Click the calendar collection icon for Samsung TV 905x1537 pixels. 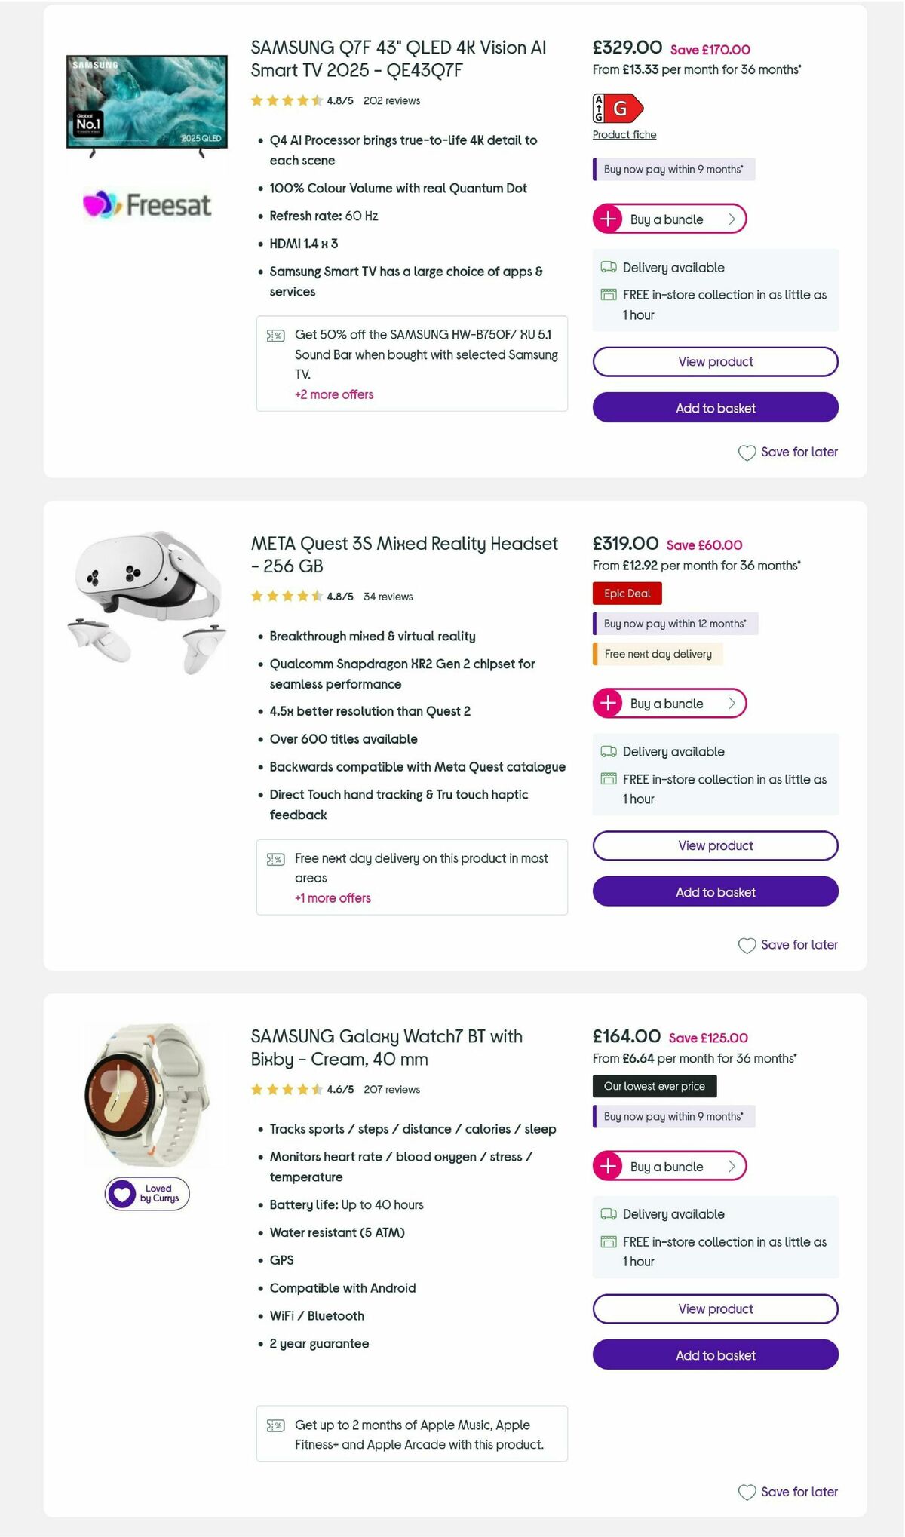(607, 294)
